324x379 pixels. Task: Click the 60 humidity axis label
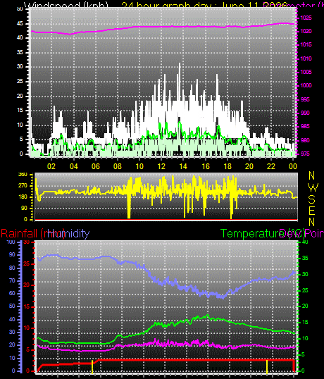tap(12, 294)
